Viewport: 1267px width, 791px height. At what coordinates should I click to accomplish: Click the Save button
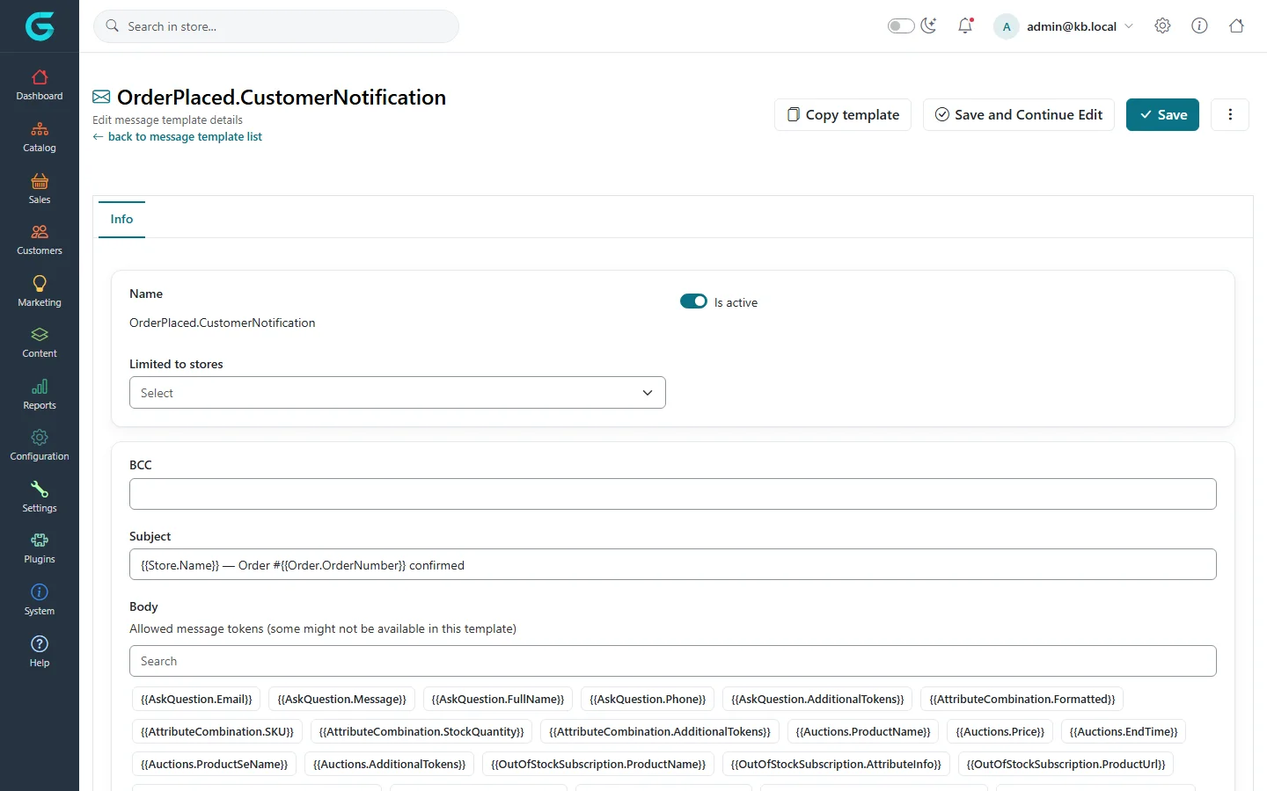tap(1162, 114)
